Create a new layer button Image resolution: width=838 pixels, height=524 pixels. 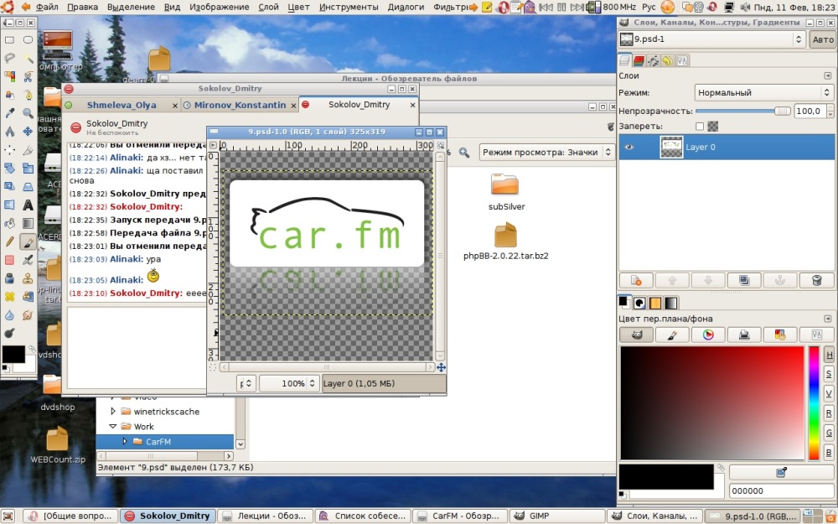tap(636, 280)
